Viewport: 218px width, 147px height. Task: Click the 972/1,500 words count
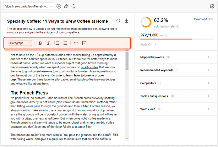pyautogui.click(x=149, y=35)
